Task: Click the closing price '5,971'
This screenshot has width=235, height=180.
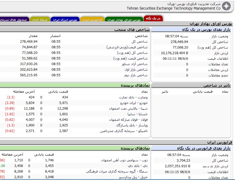Action: pos(63,103)
